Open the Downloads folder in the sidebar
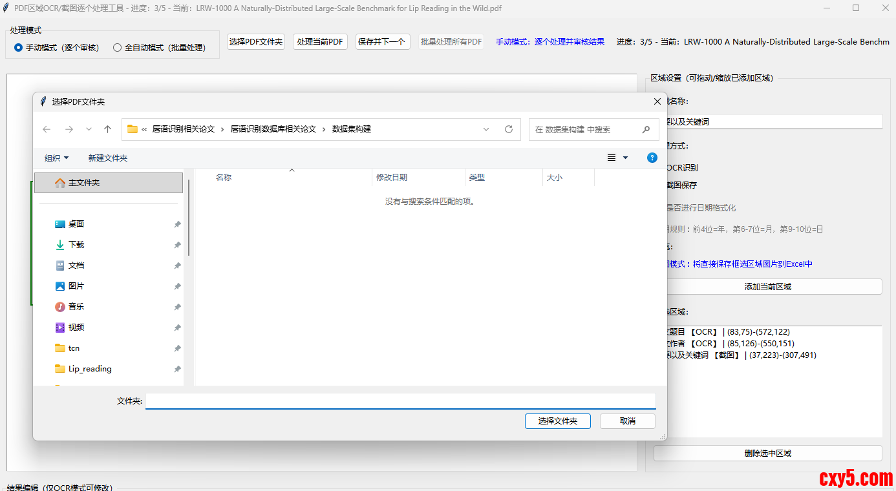The width and height of the screenshot is (896, 491). tap(76, 245)
